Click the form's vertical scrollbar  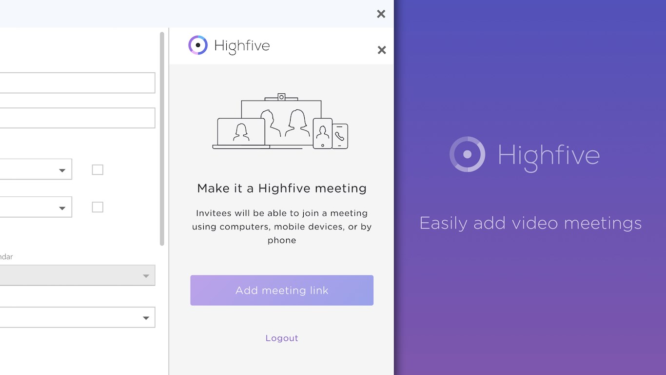[x=162, y=139]
